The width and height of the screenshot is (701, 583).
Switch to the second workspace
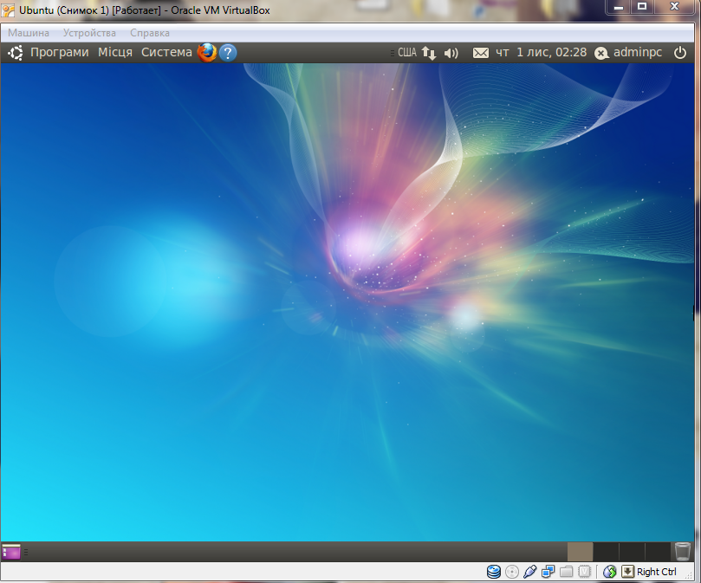[606, 552]
